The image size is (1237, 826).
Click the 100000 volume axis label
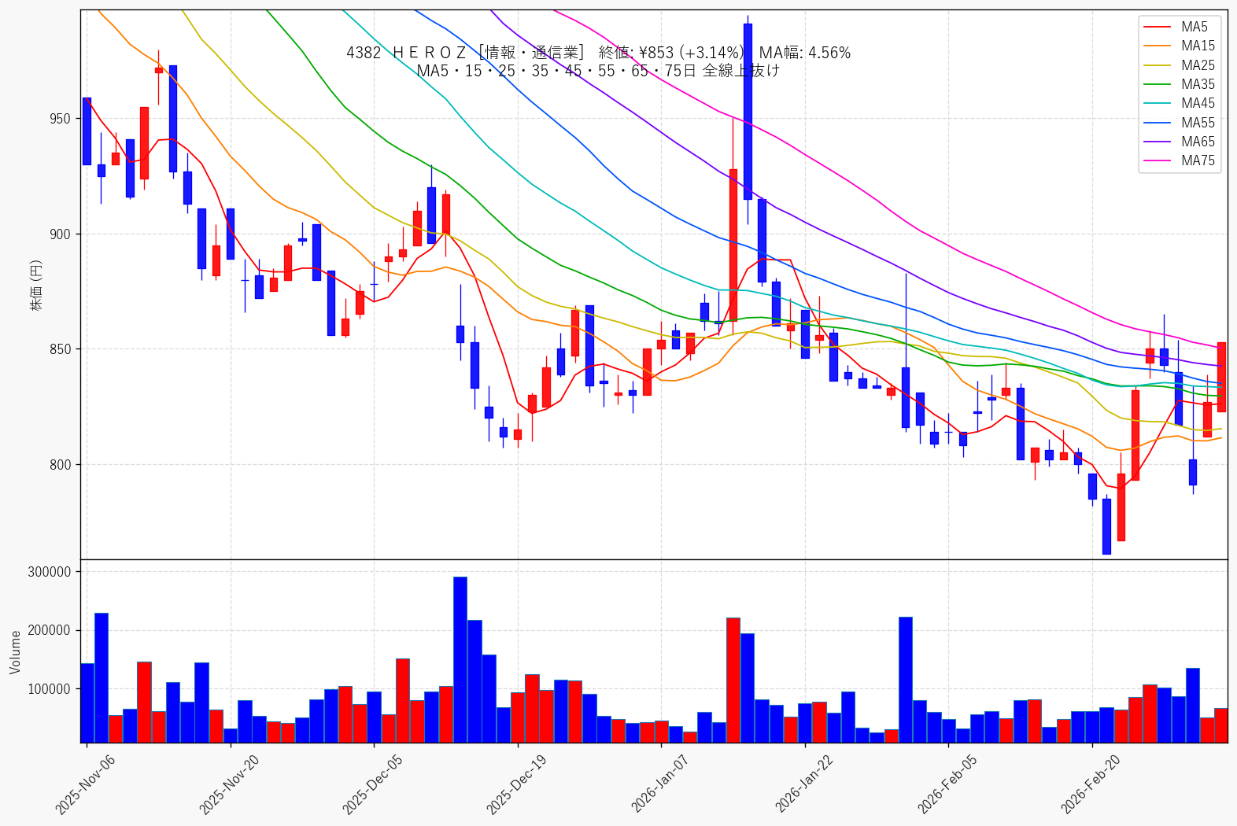tap(50, 689)
